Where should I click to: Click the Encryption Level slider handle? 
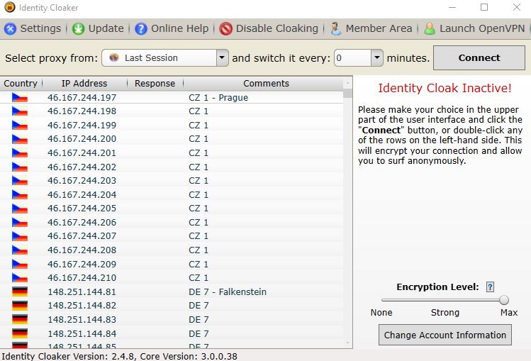tap(504, 300)
